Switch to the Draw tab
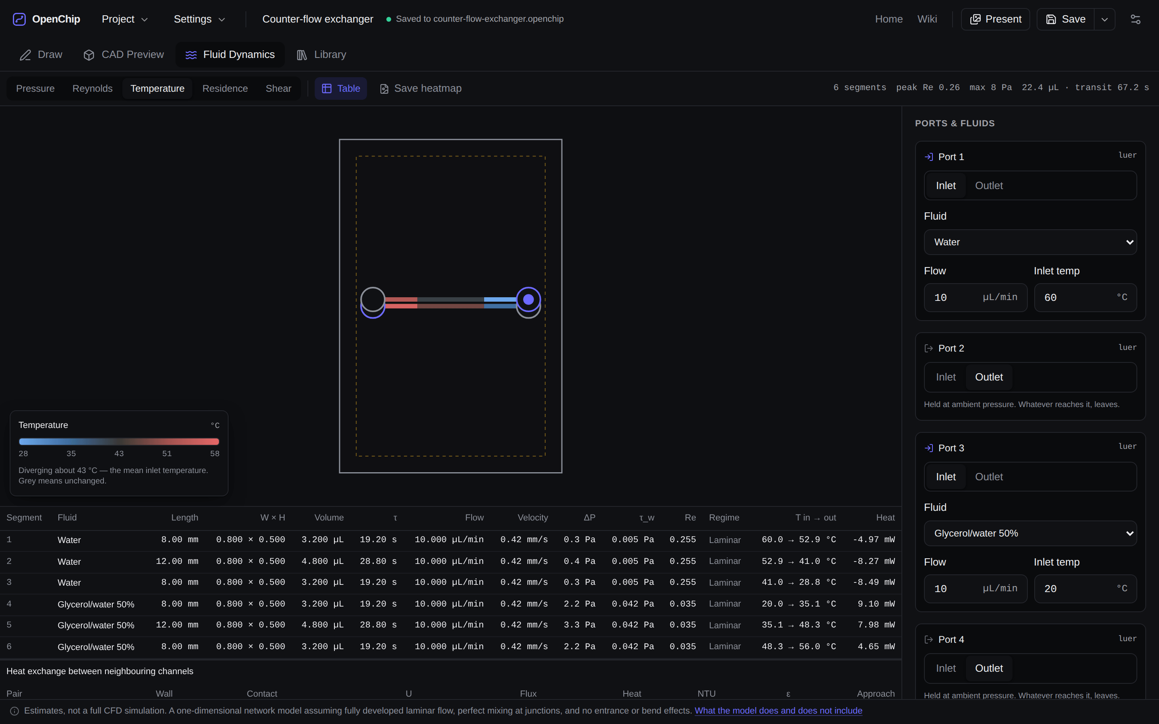Screen dimensions: 1159x724 [x=41, y=55]
